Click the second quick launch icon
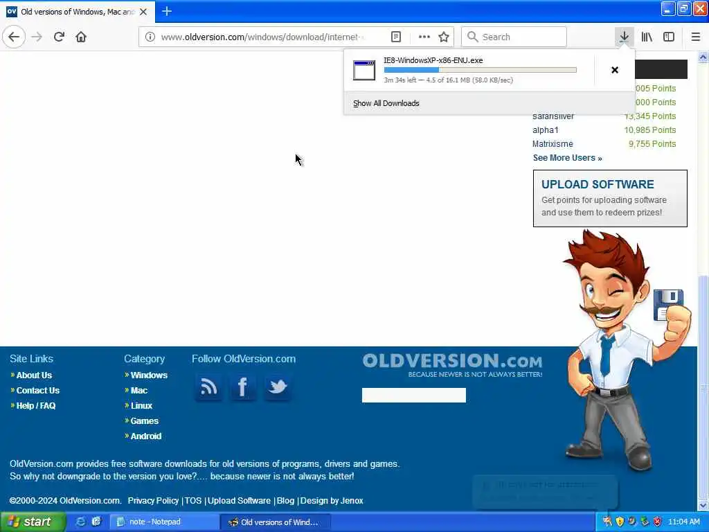 pyautogui.click(x=96, y=522)
